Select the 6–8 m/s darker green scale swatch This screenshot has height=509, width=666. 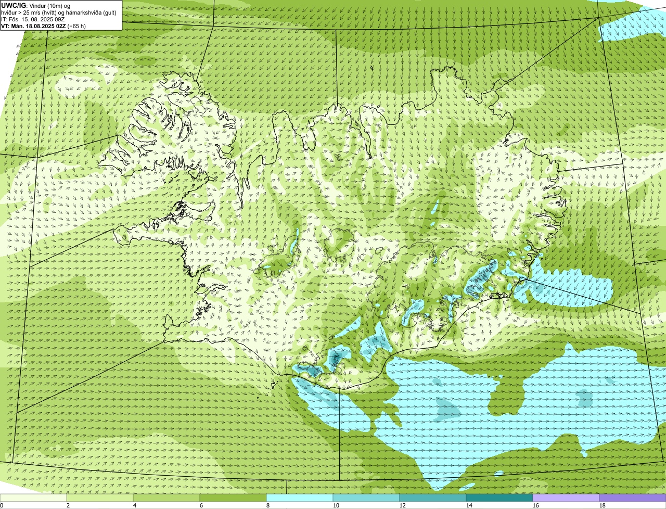tap(233, 498)
